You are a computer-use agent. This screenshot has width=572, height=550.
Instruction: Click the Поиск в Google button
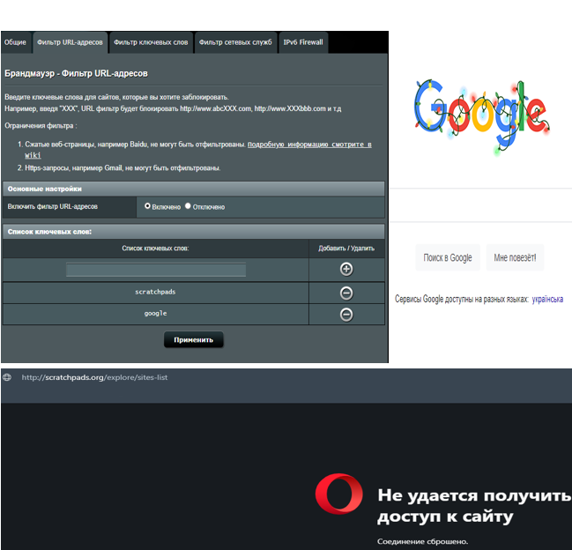point(448,257)
